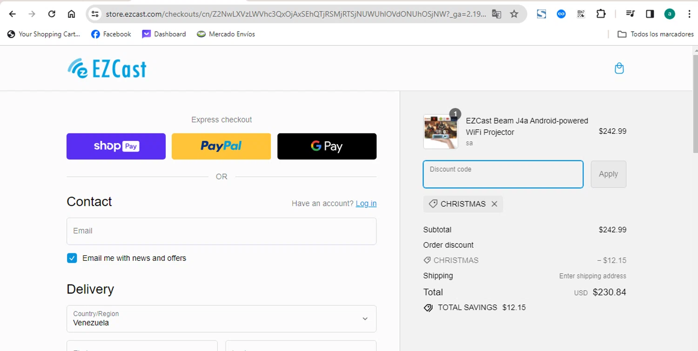Click the EZCast logo
Viewport: 698px width, 351px height.
tap(107, 68)
